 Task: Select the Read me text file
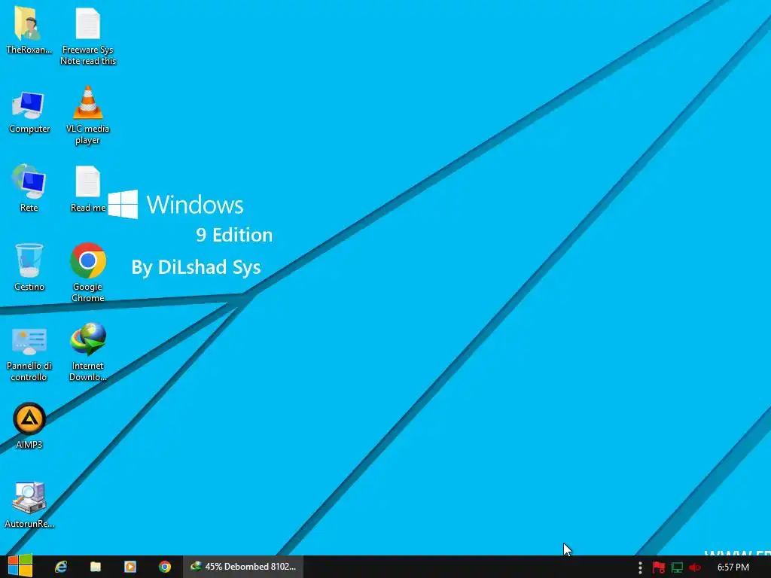[87, 189]
